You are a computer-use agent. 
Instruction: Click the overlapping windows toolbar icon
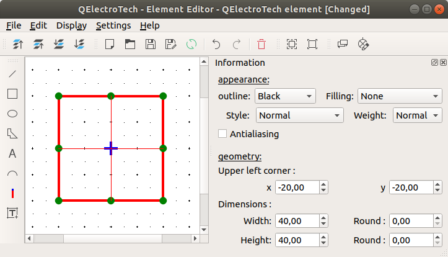(x=343, y=44)
